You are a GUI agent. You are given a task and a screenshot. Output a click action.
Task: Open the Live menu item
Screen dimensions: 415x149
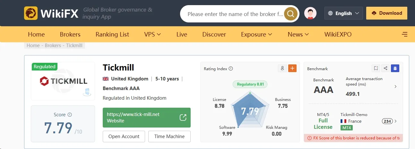182,34
